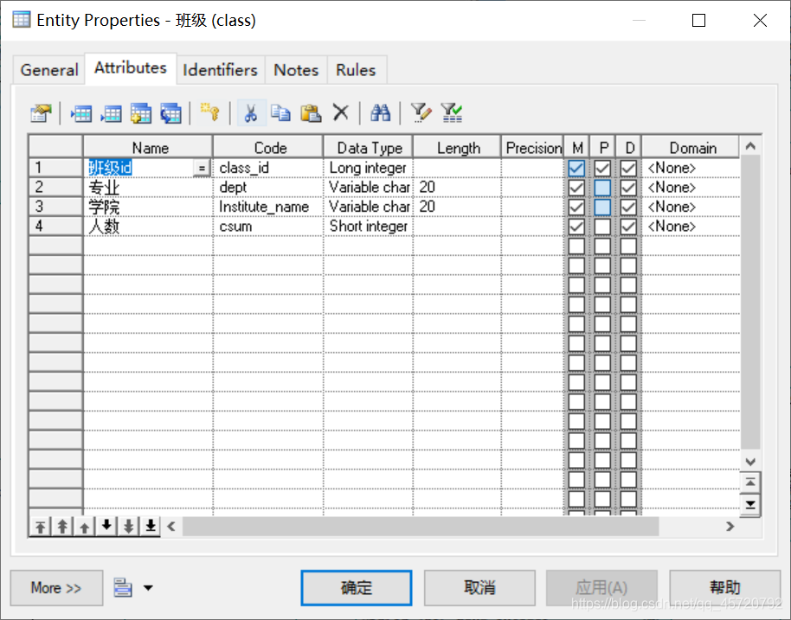Viewport: 791px width, 620px height.
Task: Open Find with the binoculars icon
Action: (x=381, y=113)
